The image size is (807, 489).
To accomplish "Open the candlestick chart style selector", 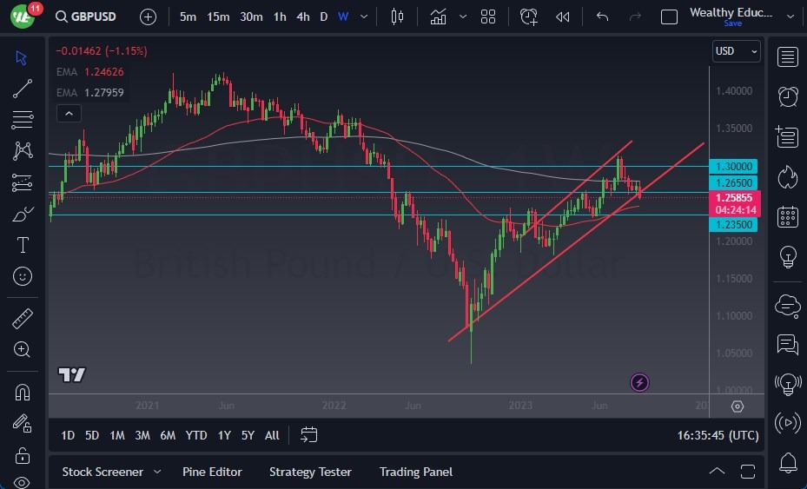I will pos(398,17).
